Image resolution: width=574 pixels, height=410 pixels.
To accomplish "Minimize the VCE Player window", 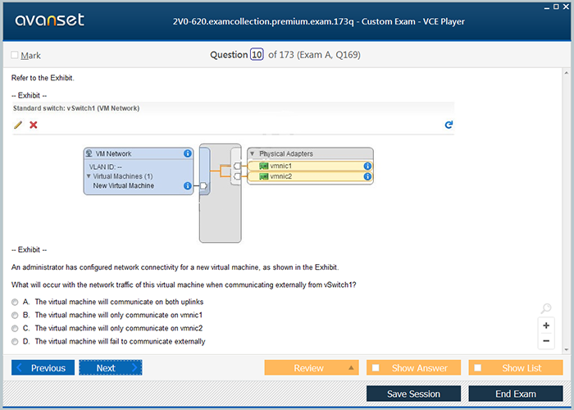I will tap(547, 7).
